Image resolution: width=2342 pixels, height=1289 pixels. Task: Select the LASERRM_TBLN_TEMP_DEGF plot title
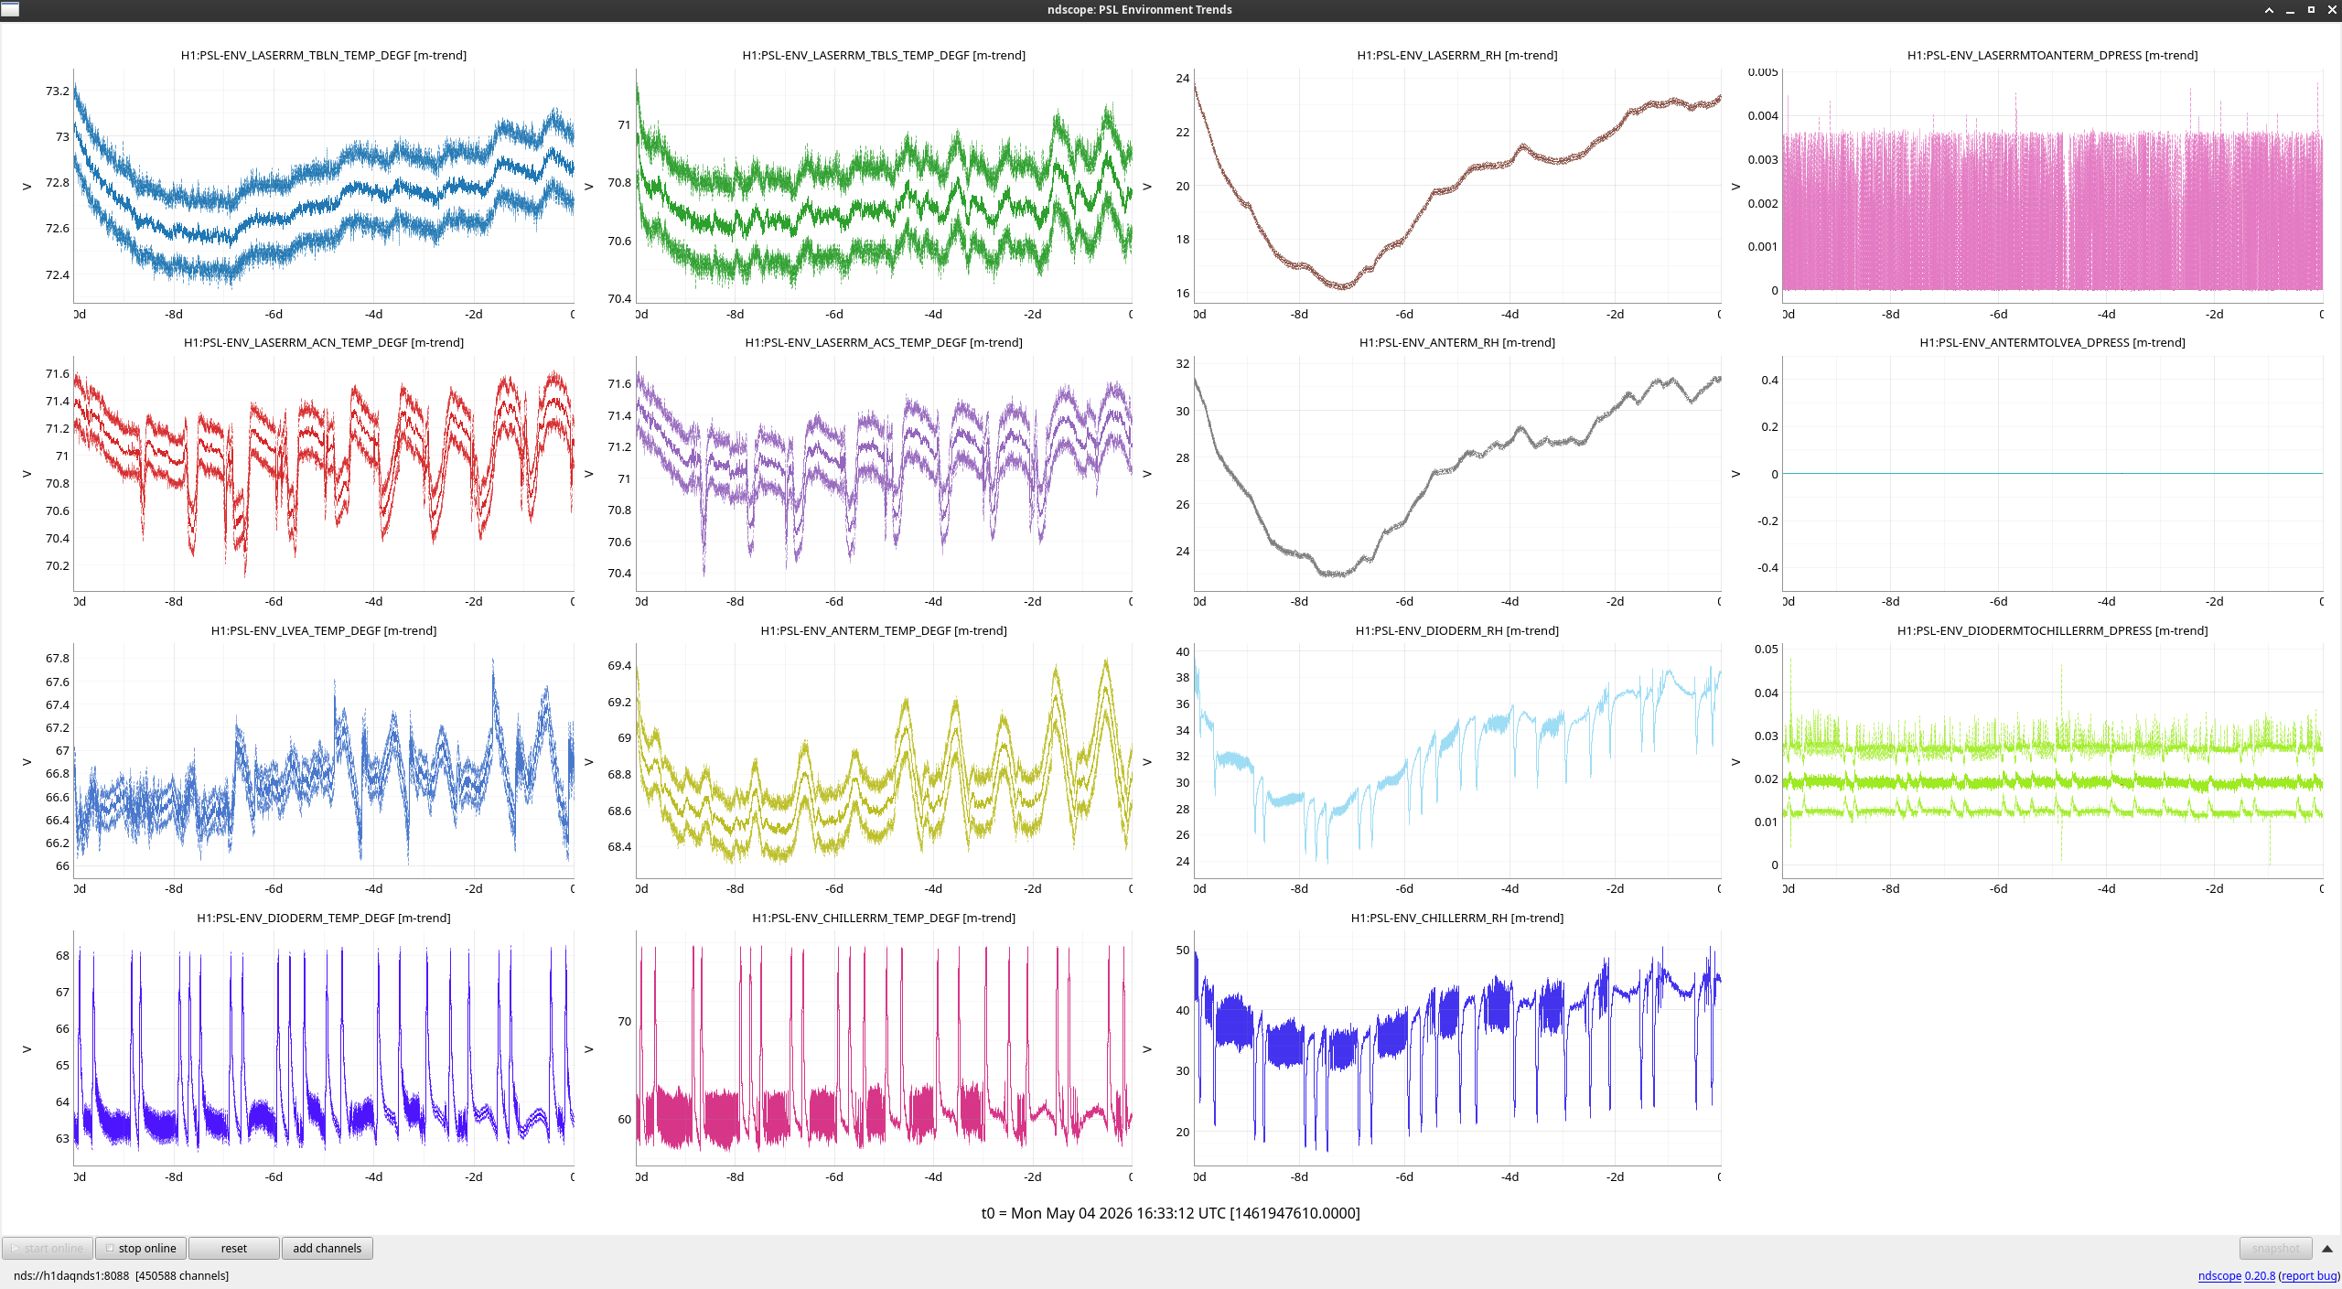(x=324, y=55)
